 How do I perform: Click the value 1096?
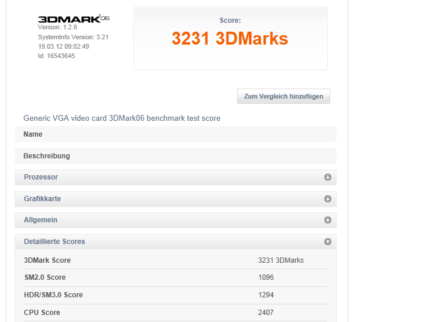[266, 277]
